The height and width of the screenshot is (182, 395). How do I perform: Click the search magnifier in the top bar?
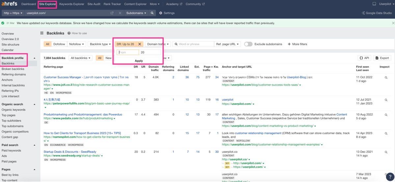pos(152,13)
